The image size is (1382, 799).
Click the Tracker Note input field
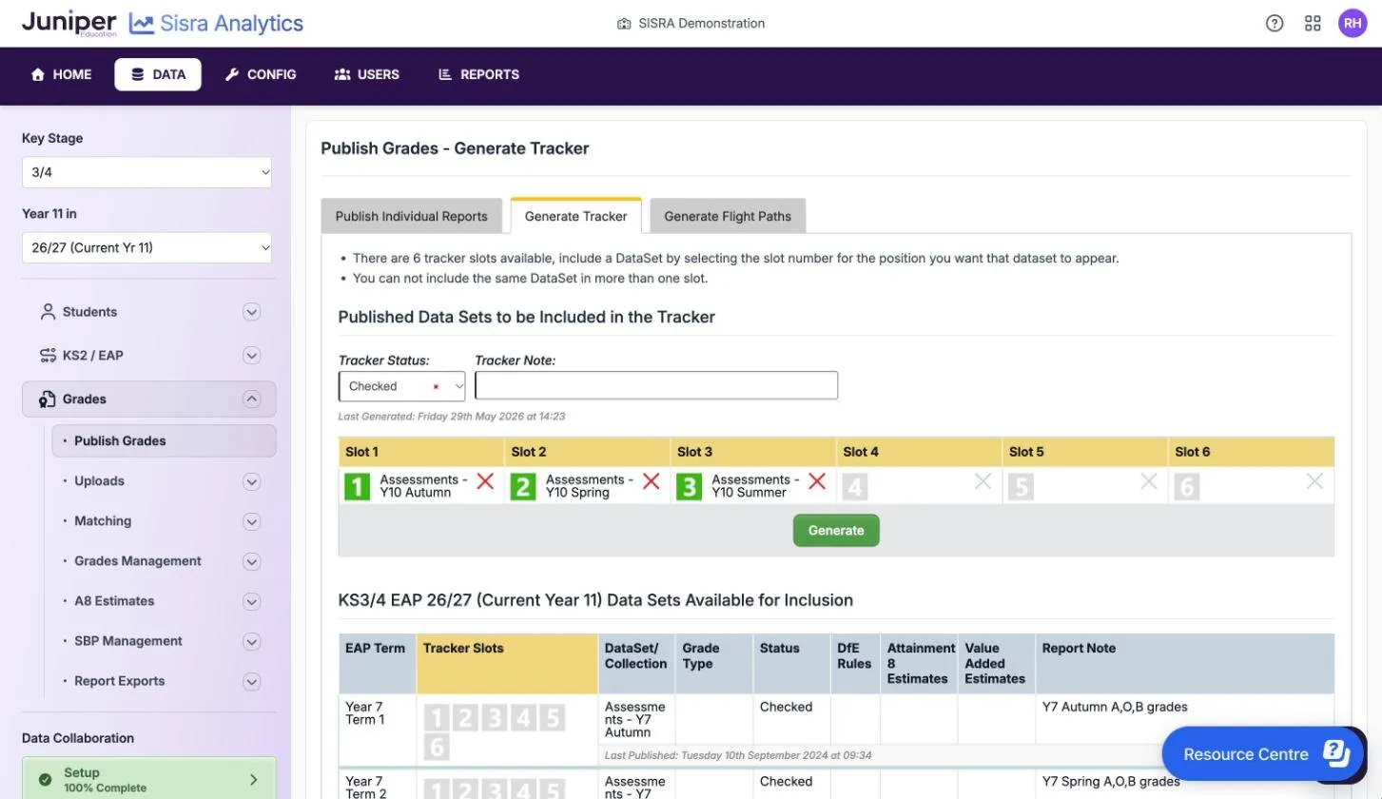click(656, 385)
